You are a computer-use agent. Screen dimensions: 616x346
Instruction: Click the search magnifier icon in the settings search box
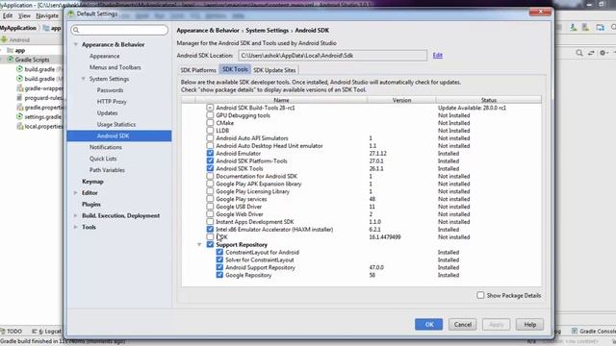pos(76,30)
